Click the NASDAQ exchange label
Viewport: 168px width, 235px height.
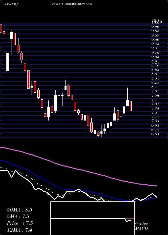tap(10, 4)
